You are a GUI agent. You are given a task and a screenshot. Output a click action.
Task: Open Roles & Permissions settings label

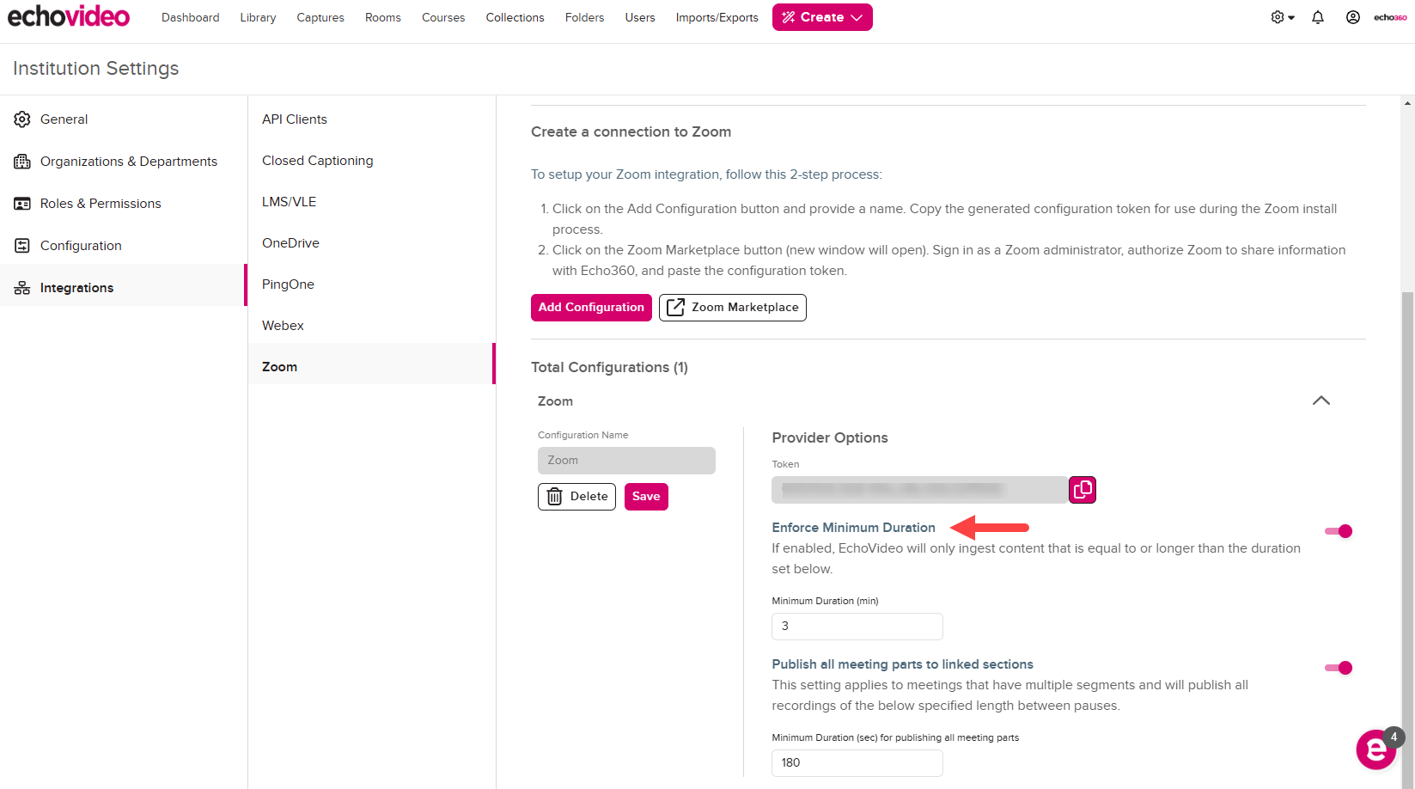pyautogui.click(x=101, y=204)
